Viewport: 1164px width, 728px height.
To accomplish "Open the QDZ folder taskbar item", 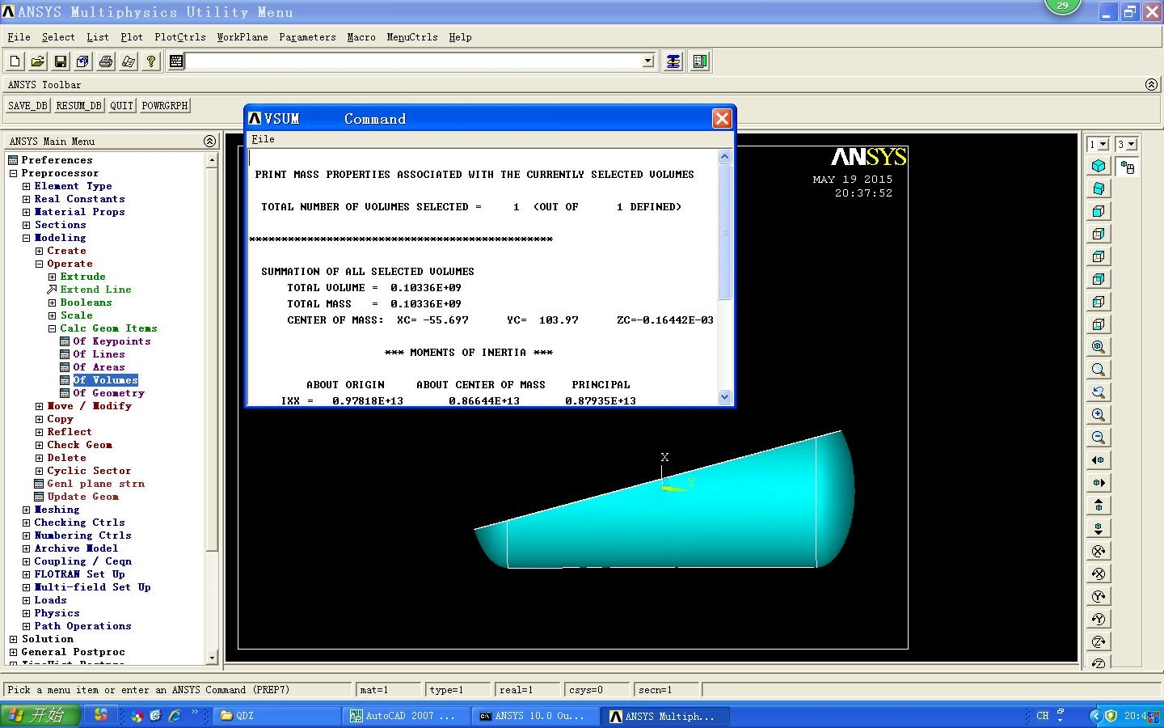I will 276,716.
